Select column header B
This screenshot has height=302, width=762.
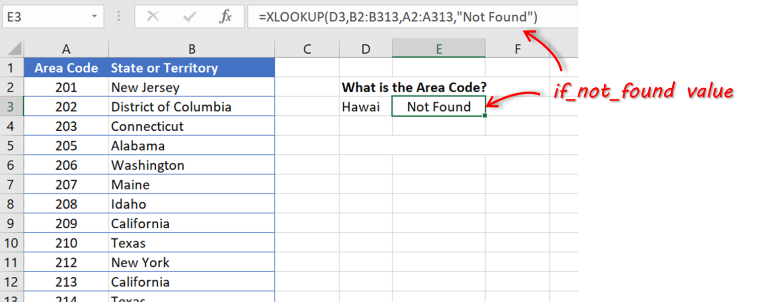[191, 48]
